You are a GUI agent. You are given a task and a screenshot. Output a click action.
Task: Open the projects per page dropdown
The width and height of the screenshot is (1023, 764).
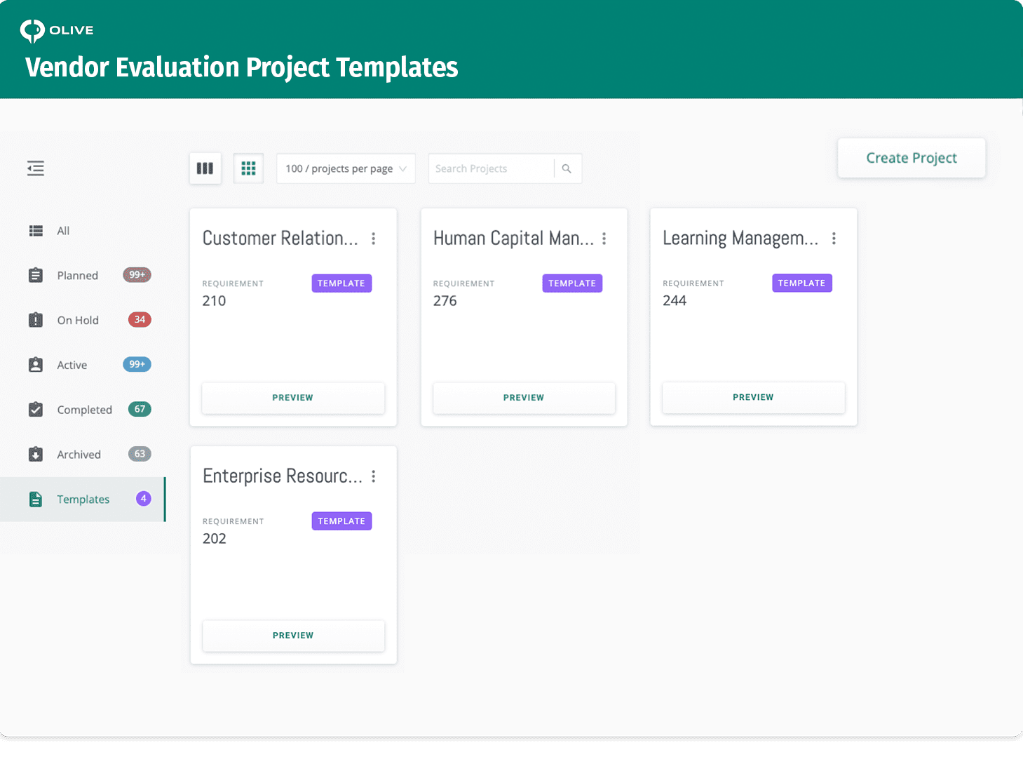pyautogui.click(x=345, y=168)
